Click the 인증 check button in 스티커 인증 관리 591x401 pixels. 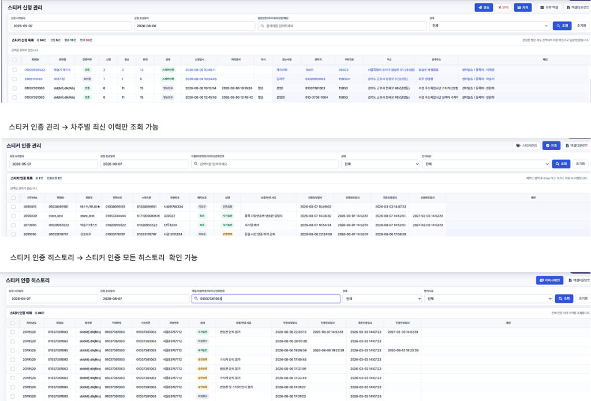click(551, 145)
